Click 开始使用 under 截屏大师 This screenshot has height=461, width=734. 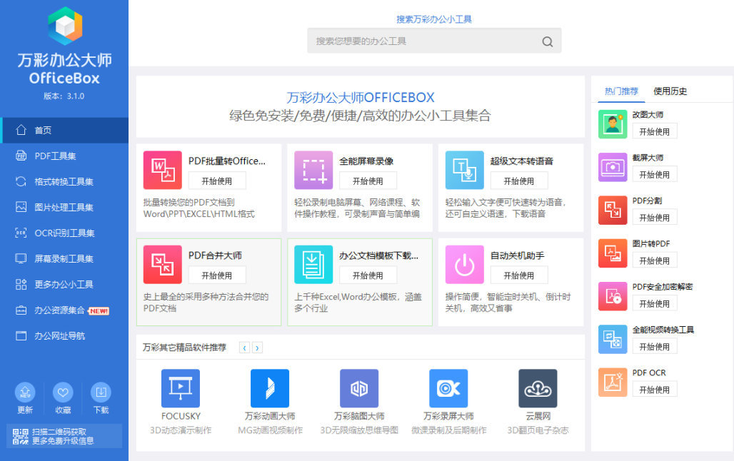pos(655,175)
